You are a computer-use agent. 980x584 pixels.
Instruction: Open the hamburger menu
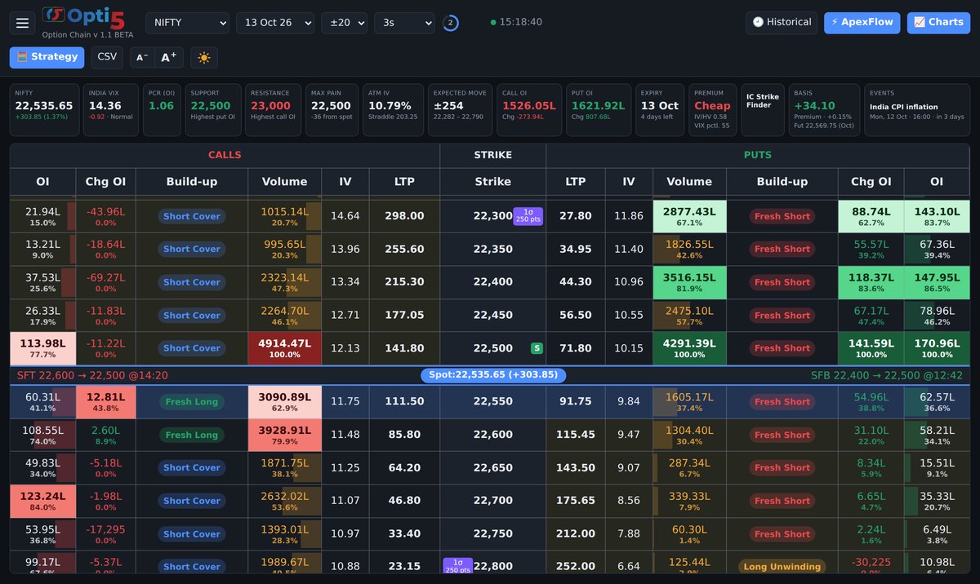pyautogui.click(x=22, y=23)
